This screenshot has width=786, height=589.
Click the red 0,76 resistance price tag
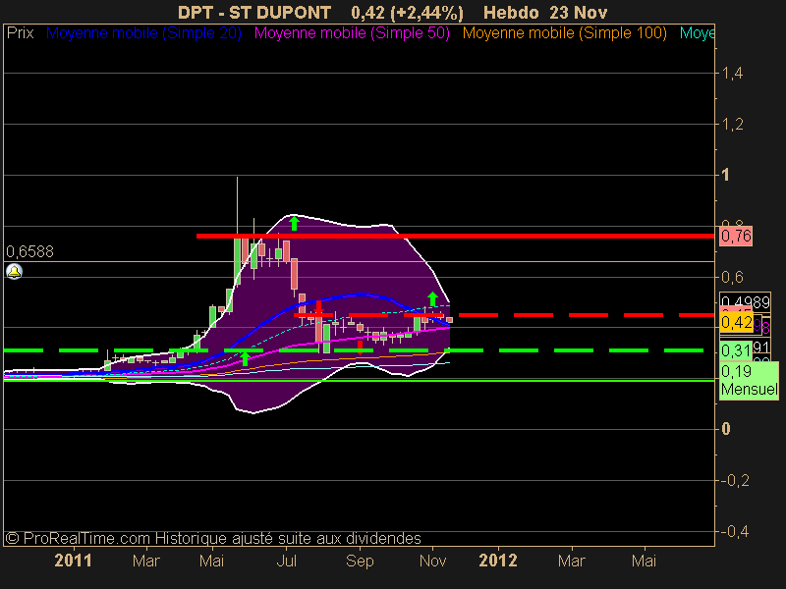[736, 236]
